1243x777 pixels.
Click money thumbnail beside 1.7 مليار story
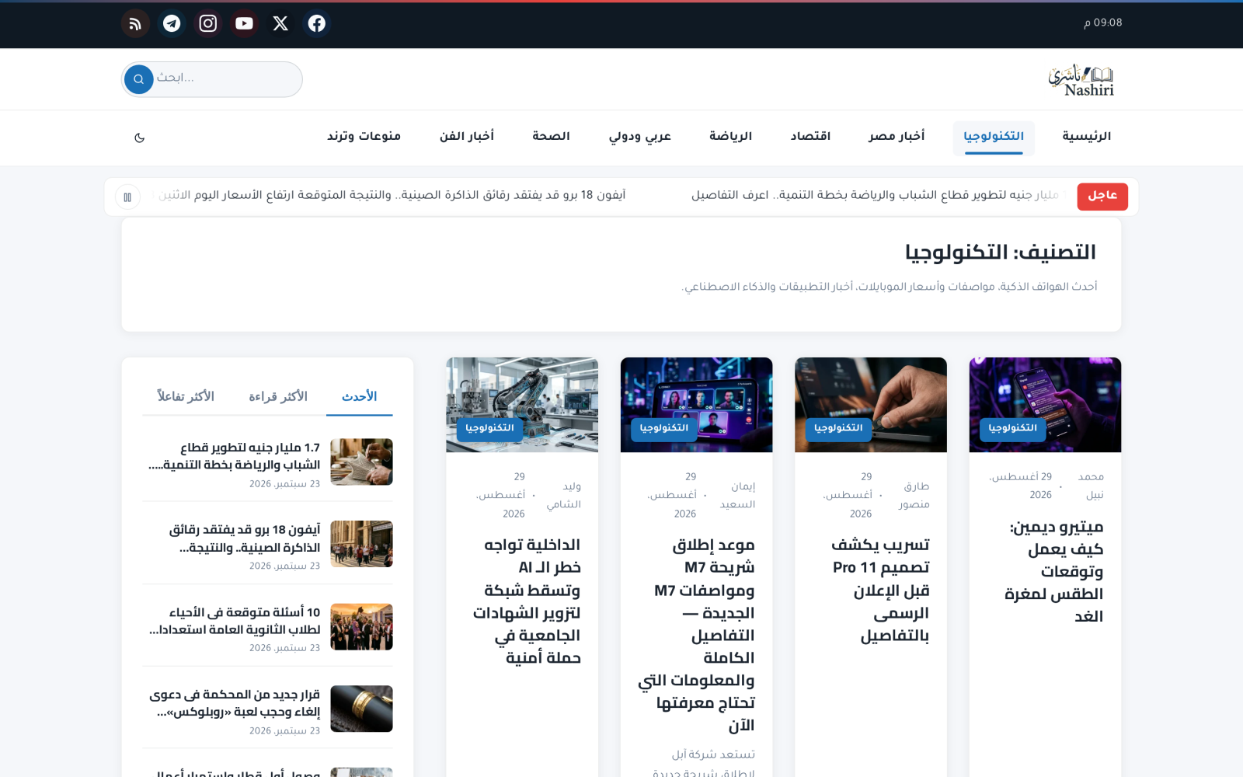pyautogui.click(x=361, y=462)
